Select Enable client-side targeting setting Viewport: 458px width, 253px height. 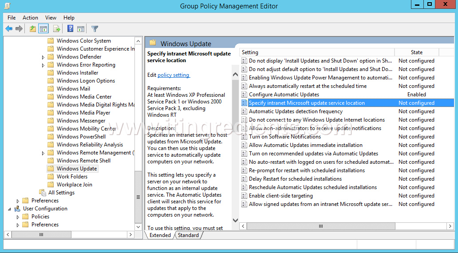280,196
